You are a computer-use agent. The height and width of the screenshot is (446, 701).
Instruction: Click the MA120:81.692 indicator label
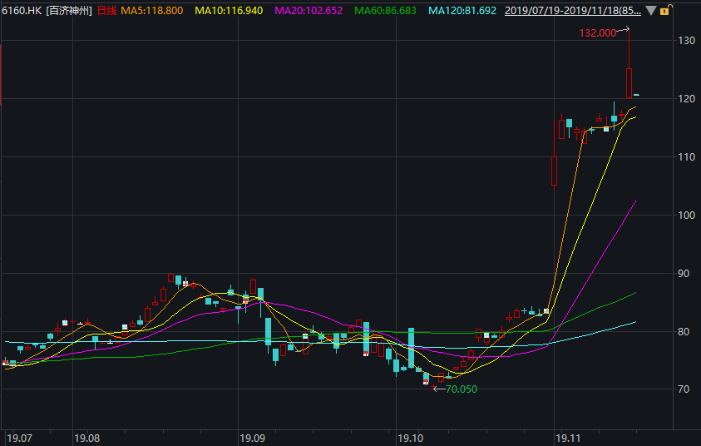click(x=462, y=11)
